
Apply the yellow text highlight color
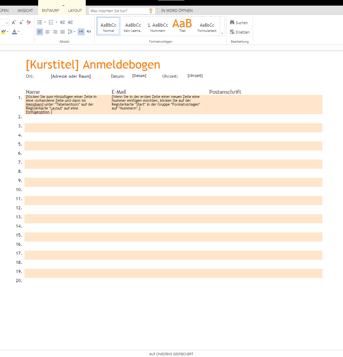[3, 32]
